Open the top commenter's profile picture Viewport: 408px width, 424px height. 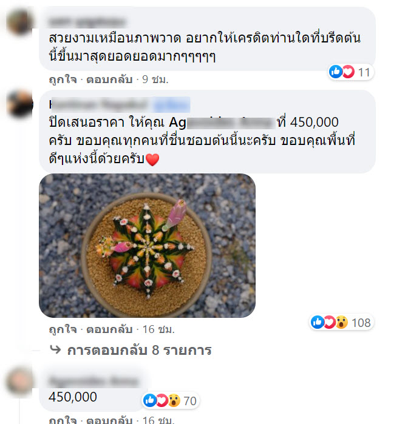tap(20, 22)
